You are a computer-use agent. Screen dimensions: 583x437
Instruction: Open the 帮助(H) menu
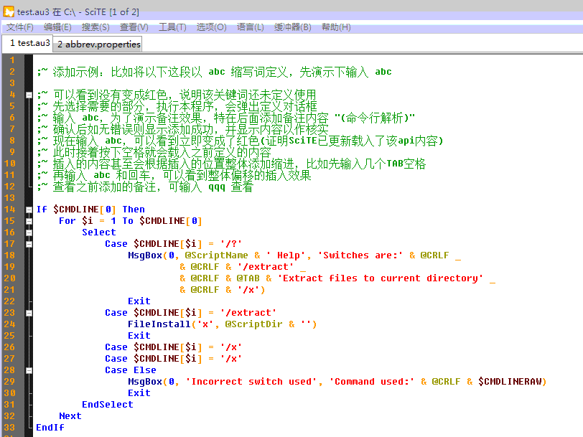click(x=336, y=27)
